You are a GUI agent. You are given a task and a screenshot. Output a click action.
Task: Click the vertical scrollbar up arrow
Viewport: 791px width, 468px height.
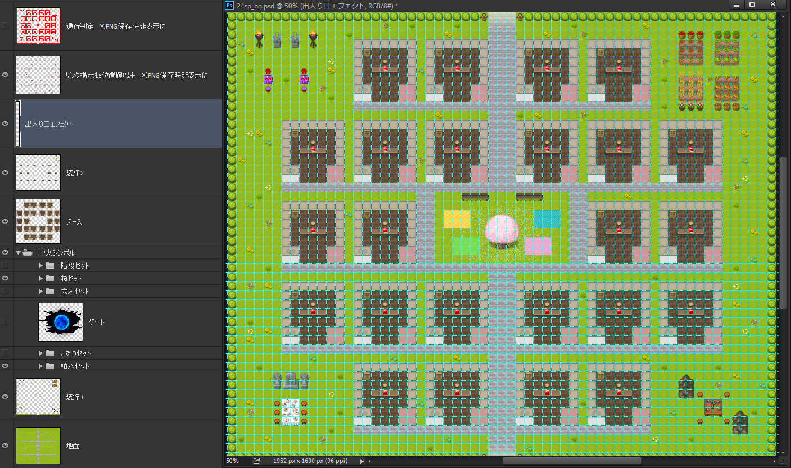click(x=783, y=16)
